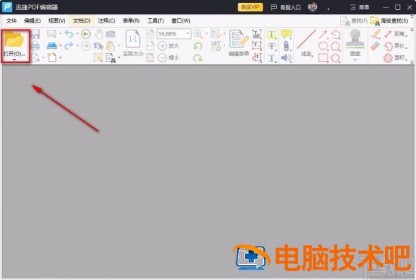This screenshot has height=280, width=416.
Task: Click the 放大 zoom in button
Action: pos(169,45)
